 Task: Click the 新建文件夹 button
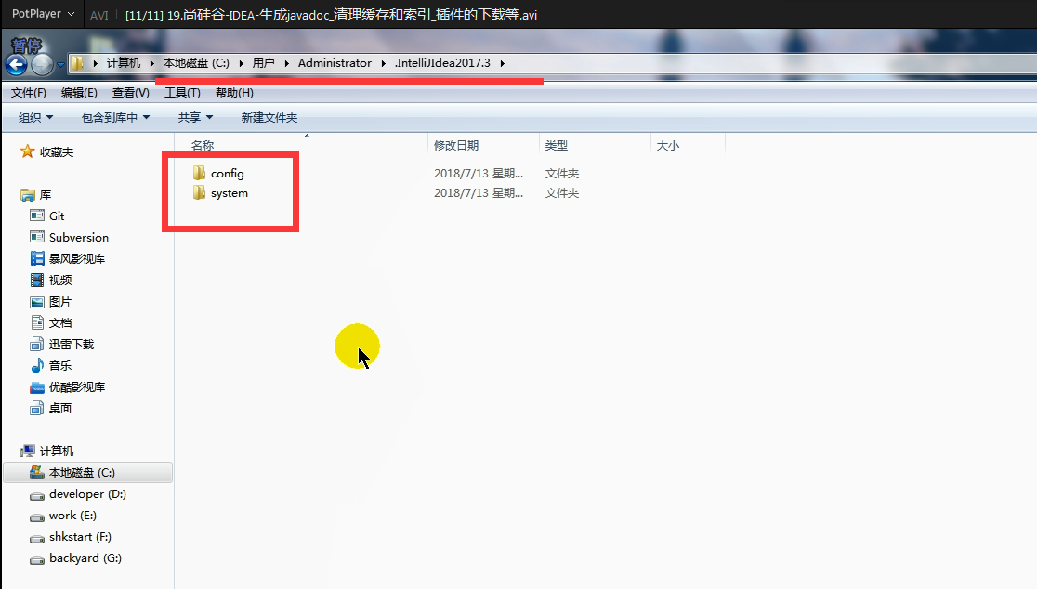269,118
